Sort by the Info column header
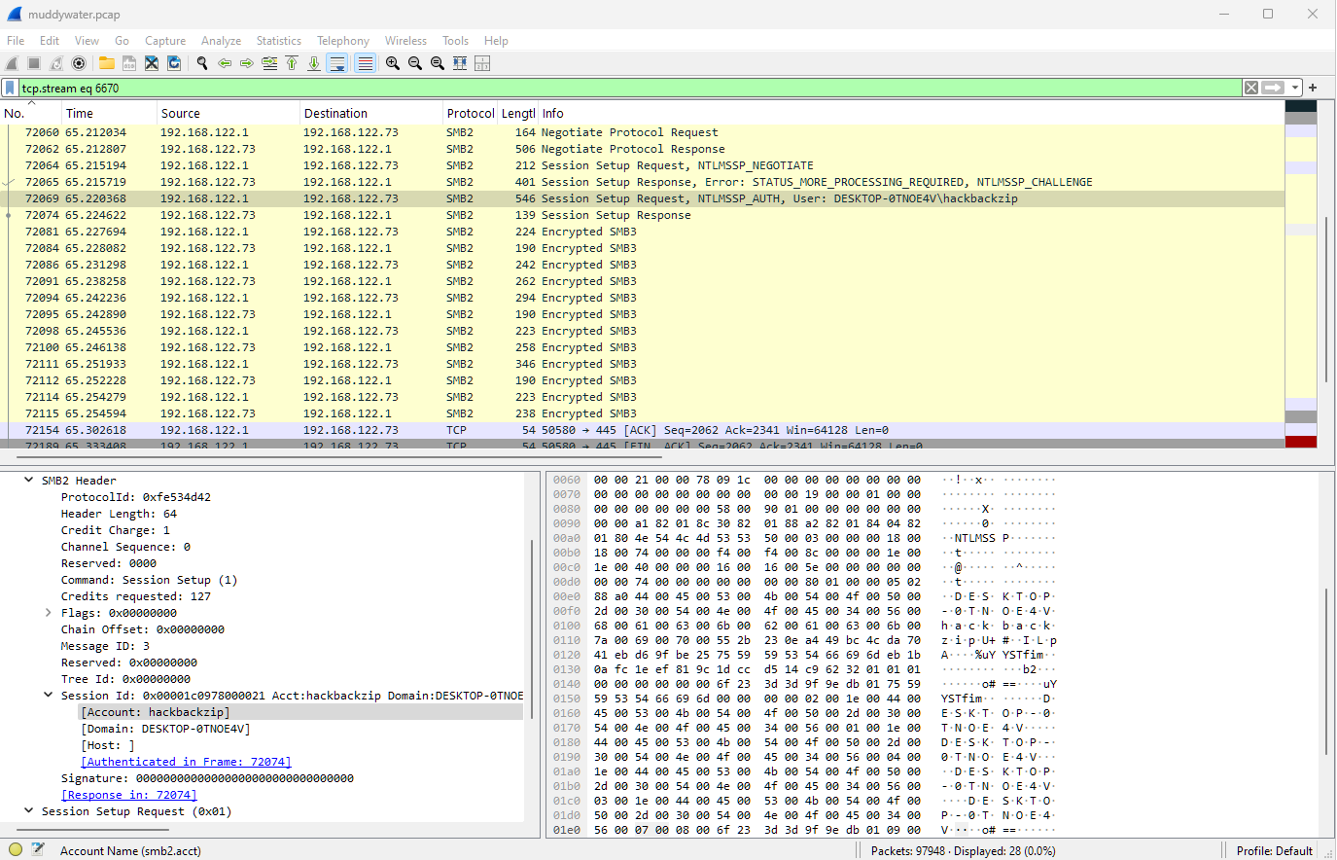1337x860 pixels. click(911, 114)
